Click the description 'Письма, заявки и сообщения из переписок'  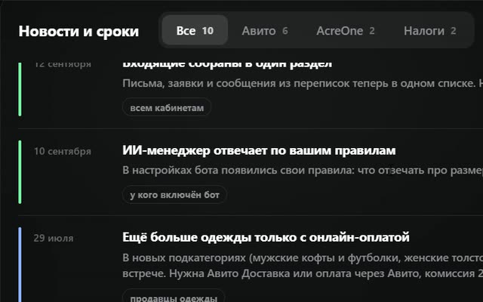point(303,83)
